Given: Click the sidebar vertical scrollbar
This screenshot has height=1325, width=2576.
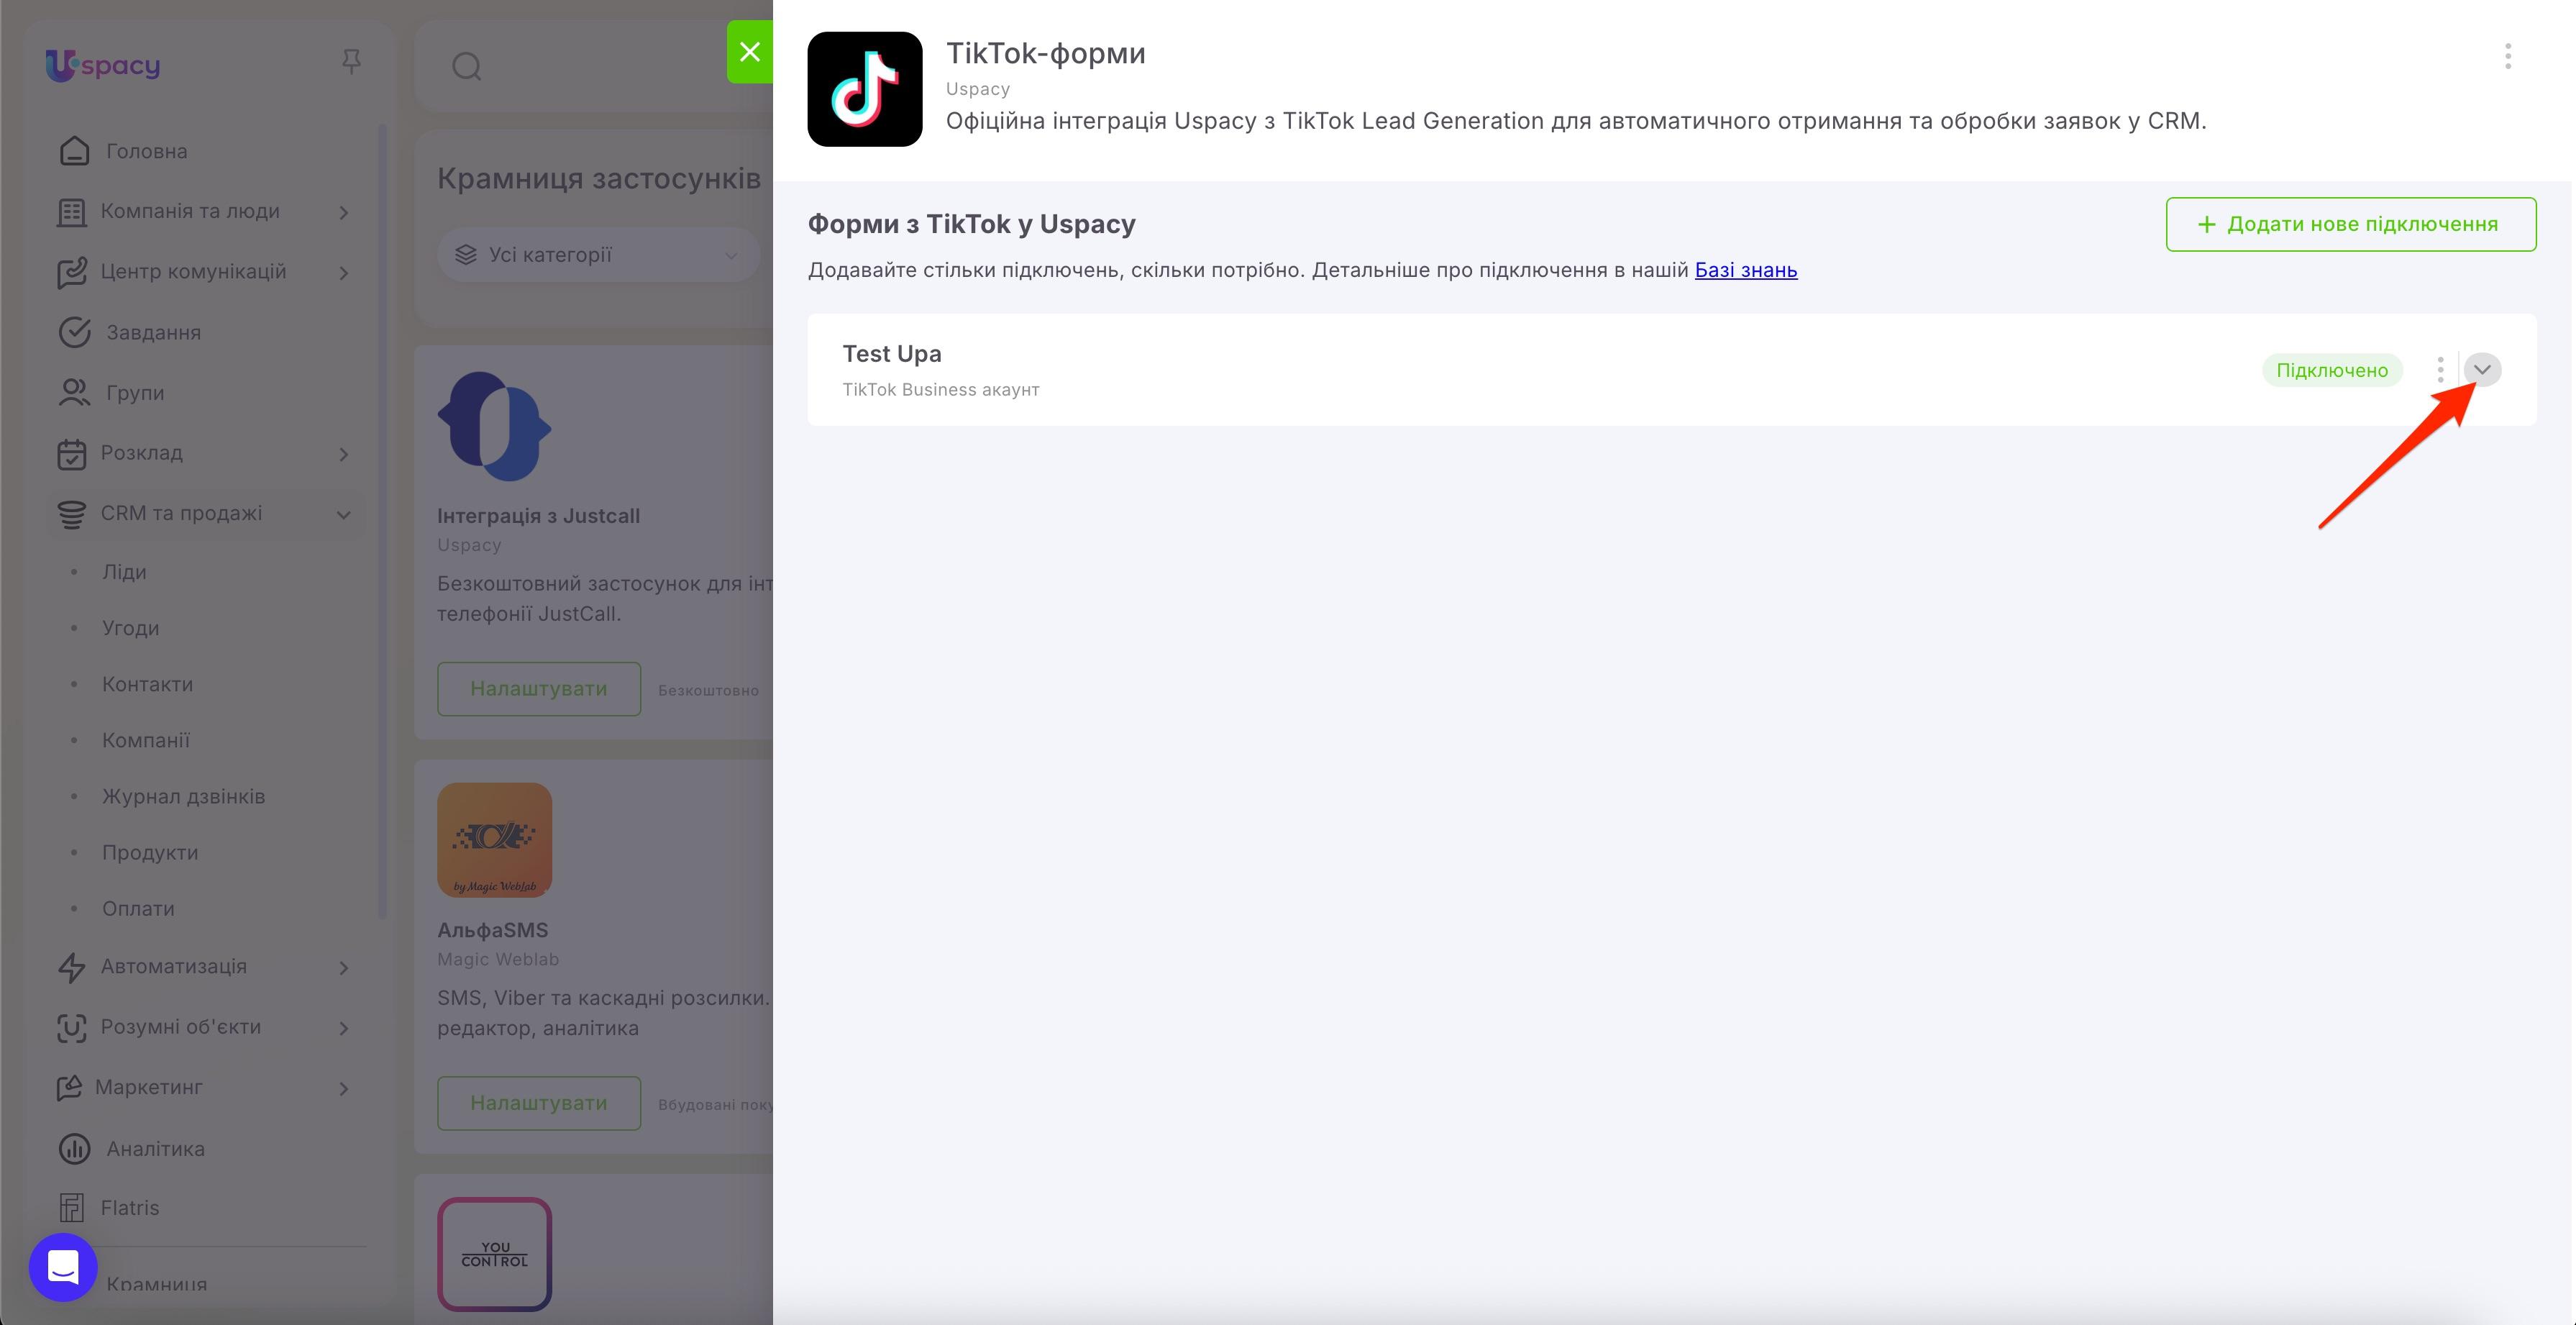Looking at the screenshot, I should click(x=381, y=520).
